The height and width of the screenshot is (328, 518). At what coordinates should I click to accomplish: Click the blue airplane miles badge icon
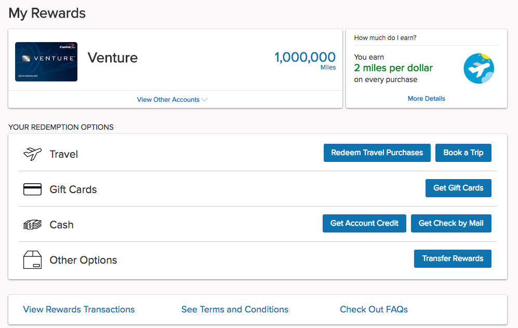(479, 69)
